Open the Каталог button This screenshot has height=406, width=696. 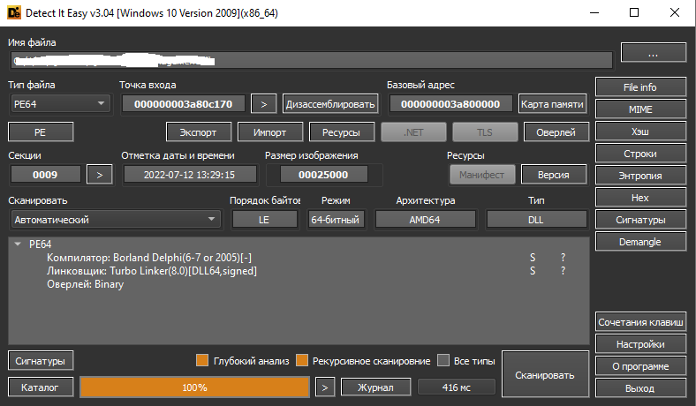click(41, 387)
